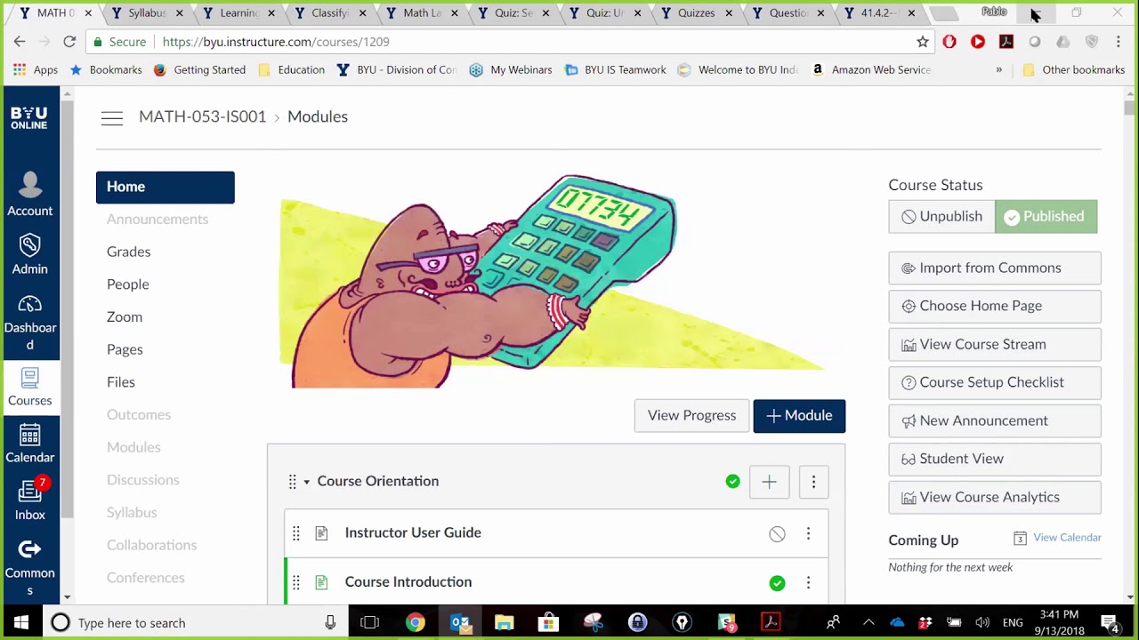Click the calculator banner image
The height and width of the screenshot is (640, 1139).
(x=553, y=282)
